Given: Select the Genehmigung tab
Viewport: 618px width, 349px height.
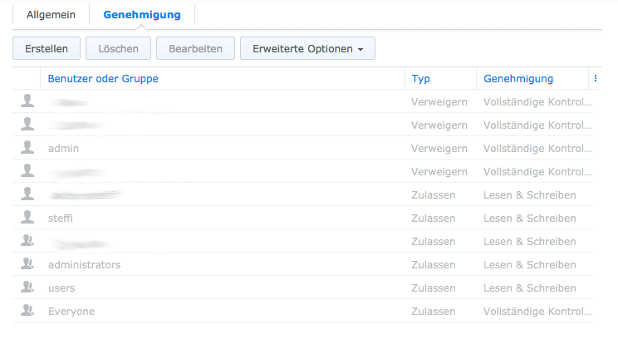Looking at the screenshot, I should click(x=141, y=14).
